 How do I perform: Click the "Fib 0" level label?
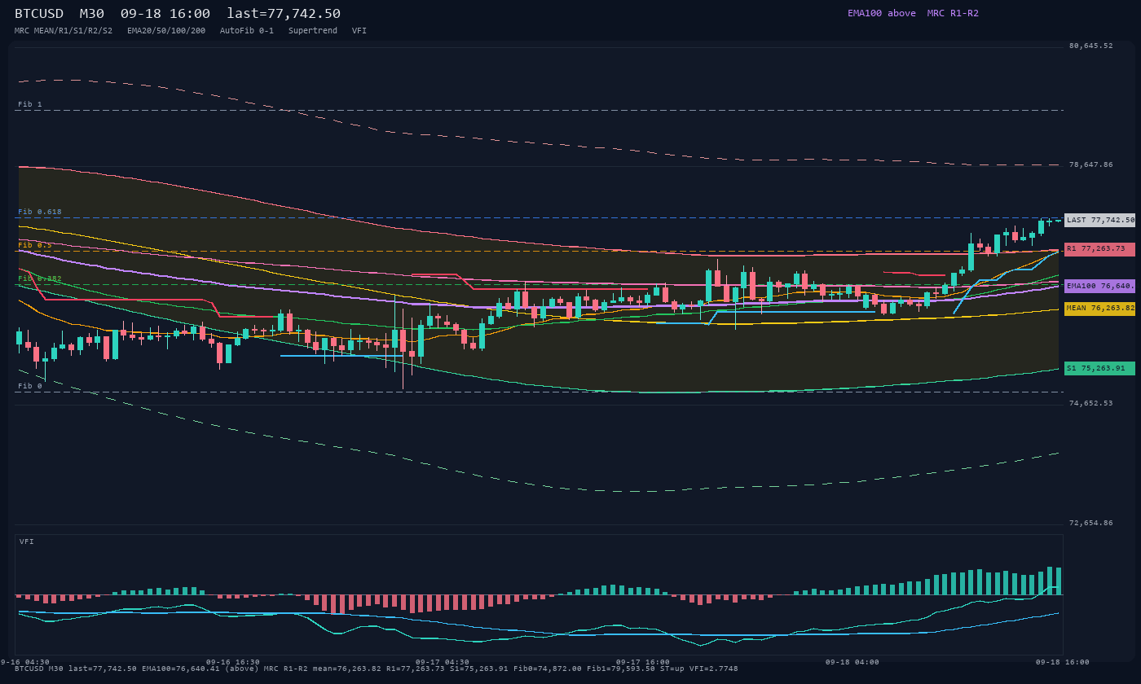30,386
